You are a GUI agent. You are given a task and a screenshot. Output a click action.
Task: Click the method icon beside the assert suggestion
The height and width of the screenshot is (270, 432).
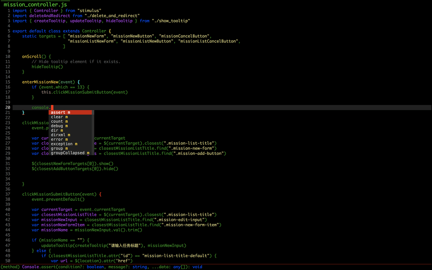(69, 112)
